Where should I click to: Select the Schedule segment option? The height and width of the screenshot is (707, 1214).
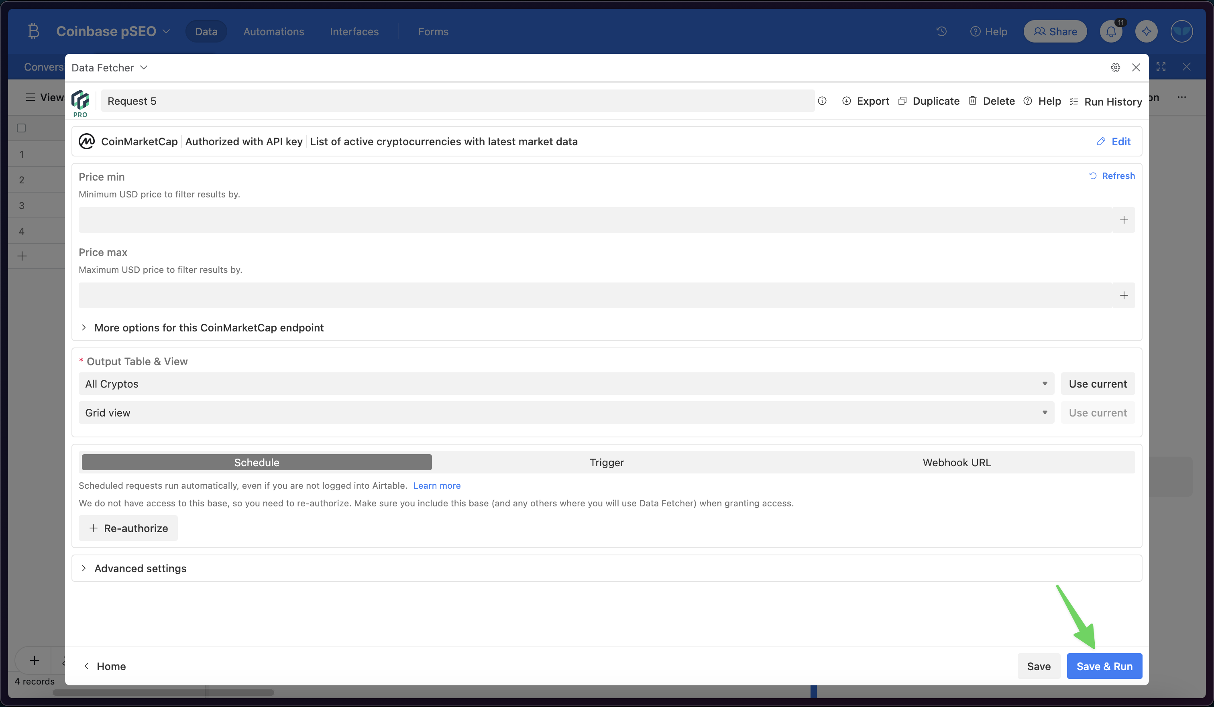256,462
